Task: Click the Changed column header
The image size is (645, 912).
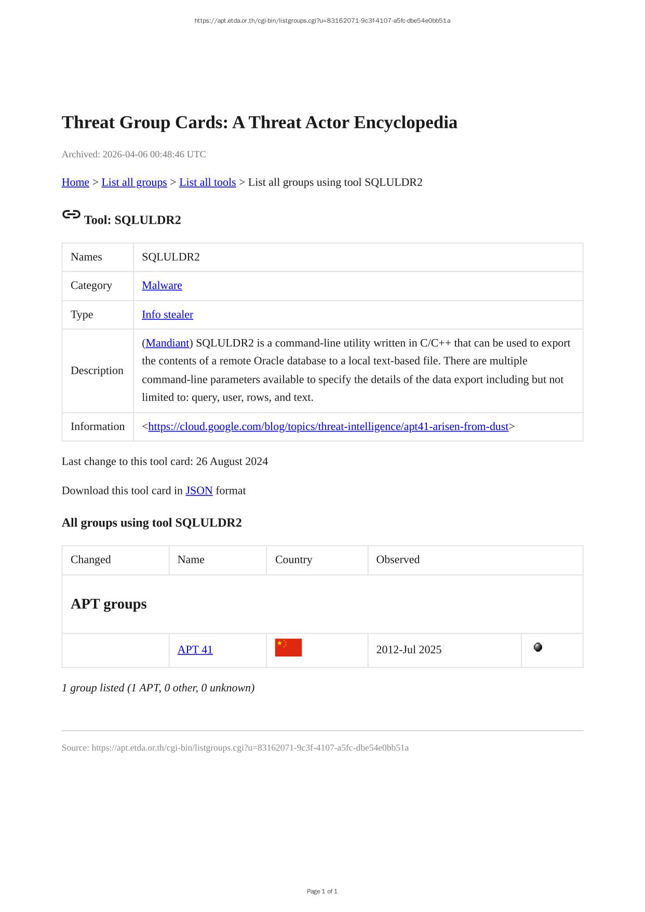Action: tap(91, 560)
